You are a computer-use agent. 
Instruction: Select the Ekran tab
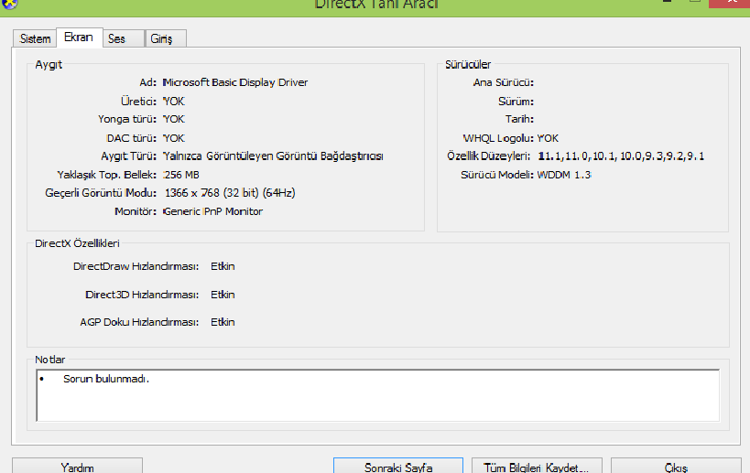point(79,38)
